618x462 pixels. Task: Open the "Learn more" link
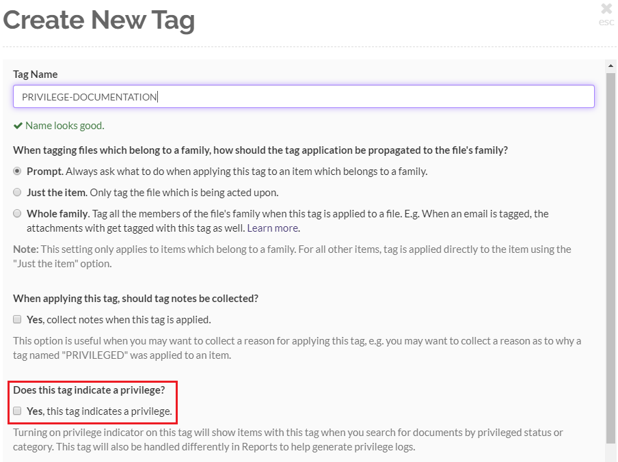pos(272,228)
